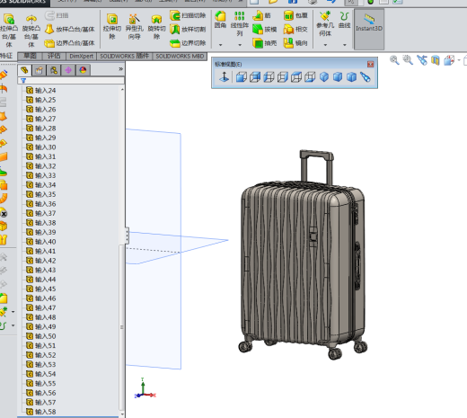Image resolution: width=467 pixels, height=418 pixels.
Task: Open the 异型孔向导 hole wizard
Action: [x=134, y=26]
